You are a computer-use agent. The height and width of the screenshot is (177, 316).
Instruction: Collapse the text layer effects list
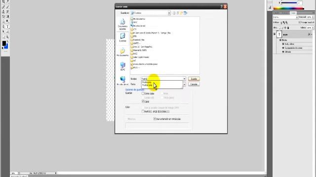tap(312, 34)
